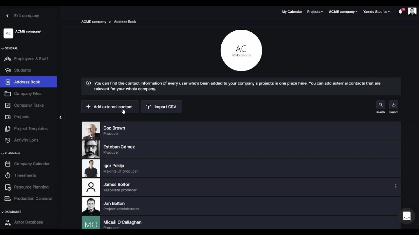Viewport: 419px width, 235px height.
Task: Click the Projects folder star icon
Action: [8, 117]
